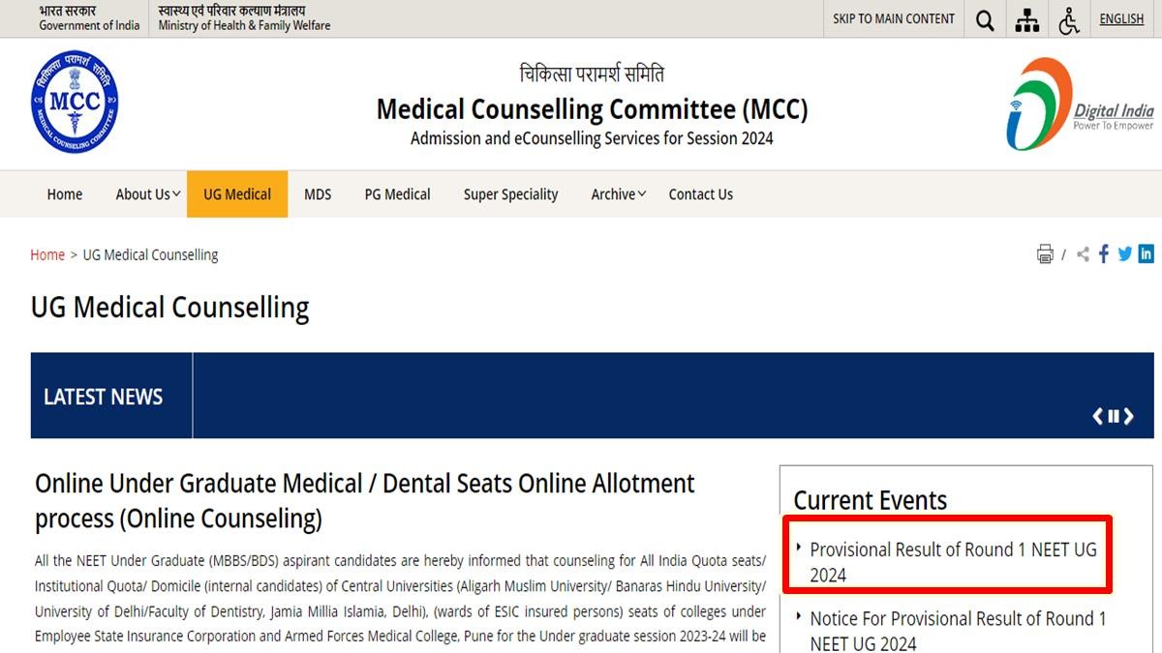Show next Latest News item
The width and height of the screenshot is (1162, 653).
click(x=1129, y=416)
